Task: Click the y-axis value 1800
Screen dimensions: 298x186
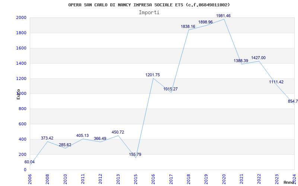Action: [x=21, y=33]
